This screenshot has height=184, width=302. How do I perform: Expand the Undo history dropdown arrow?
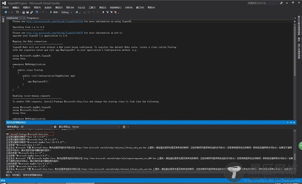click(x=40, y=12)
